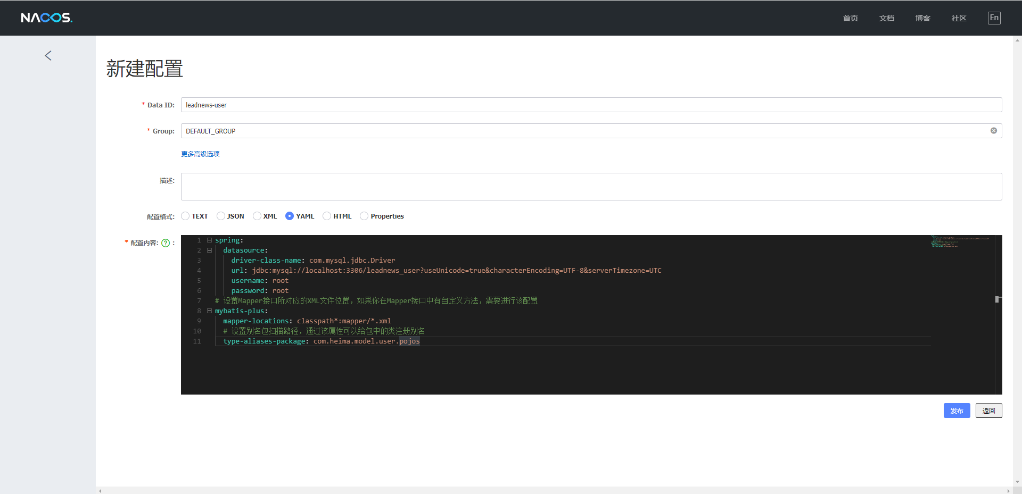Click the 发布 publish button
The height and width of the screenshot is (494, 1022).
[957, 411]
